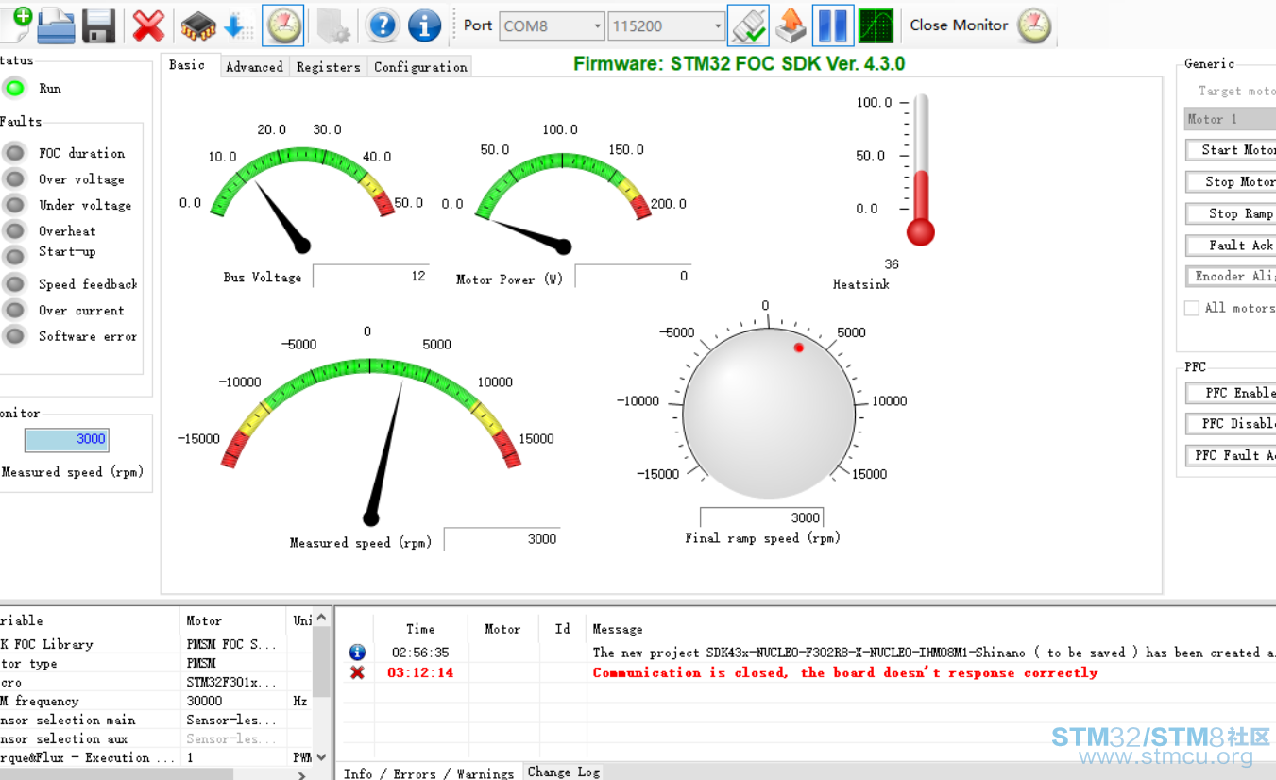This screenshot has width=1276, height=780.
Task: Click the red error icon in message log
Action: [357, 672]
